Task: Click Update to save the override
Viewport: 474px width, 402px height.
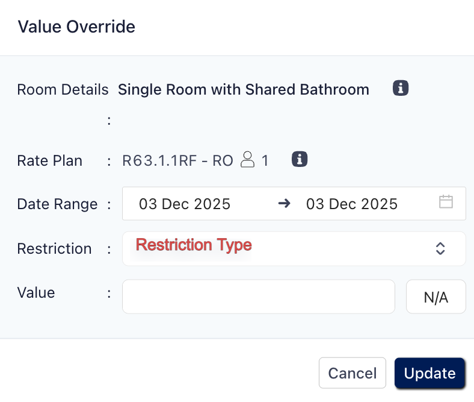Action: (429, 374)
